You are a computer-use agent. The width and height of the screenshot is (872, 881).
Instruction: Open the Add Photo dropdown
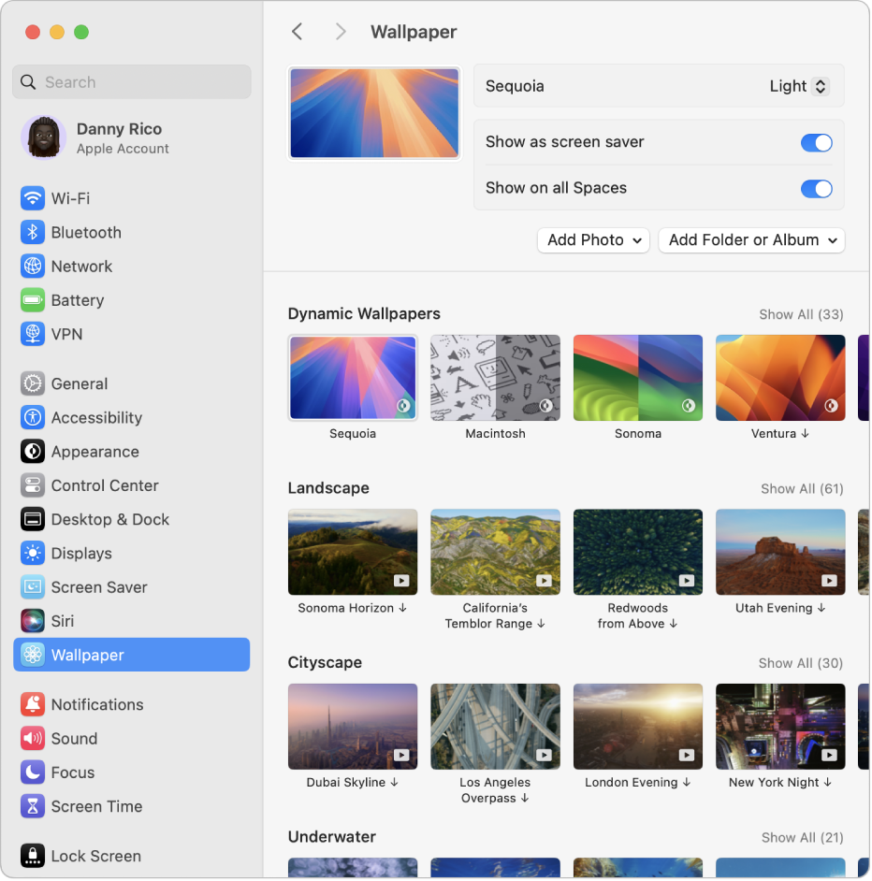tap(593, 240)
